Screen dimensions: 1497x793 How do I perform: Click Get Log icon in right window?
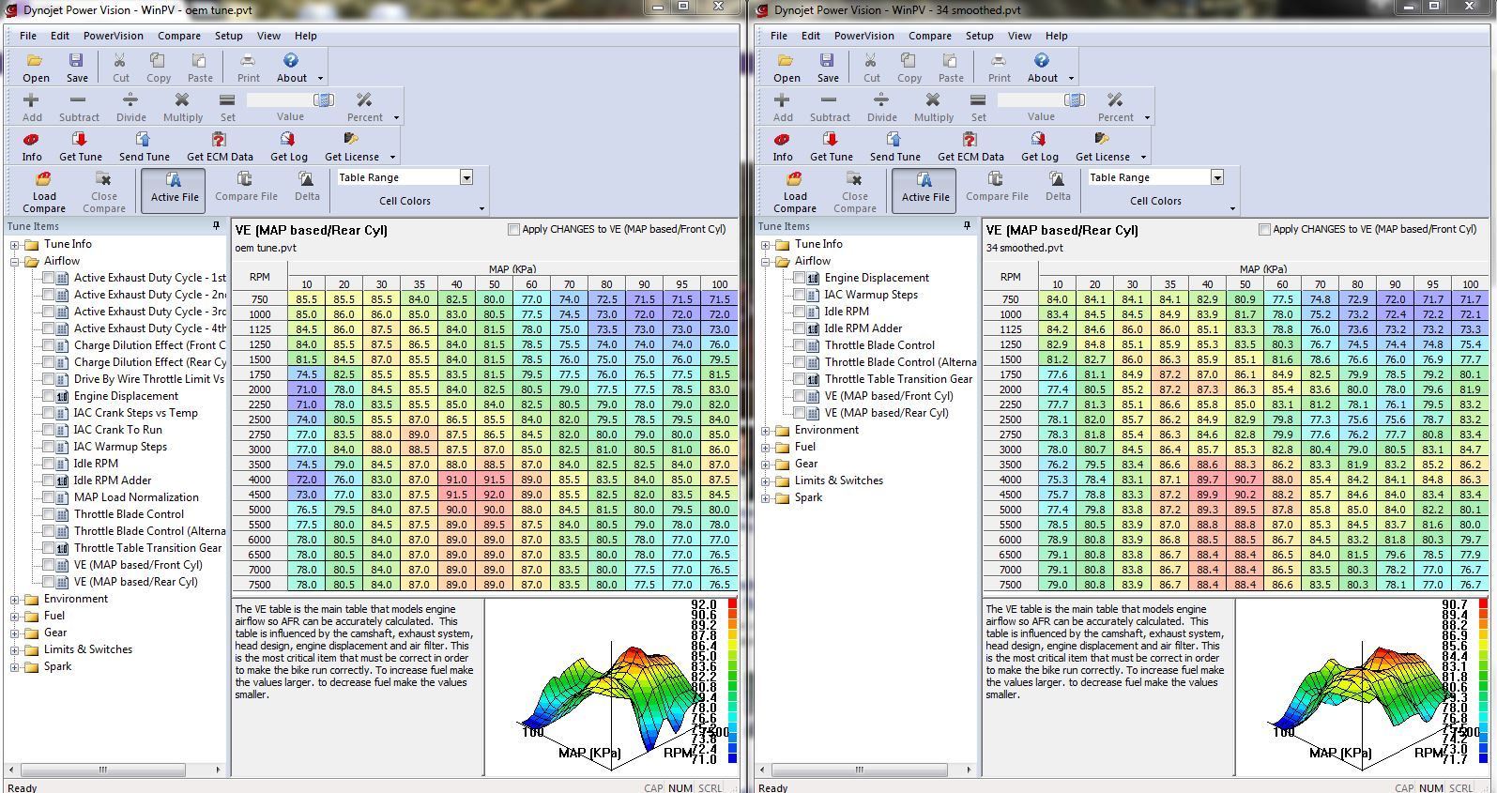click(1038, 140)
